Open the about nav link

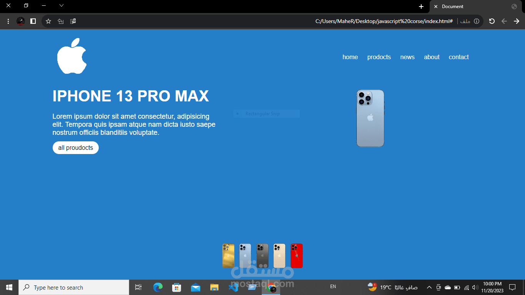coord(432,57)
